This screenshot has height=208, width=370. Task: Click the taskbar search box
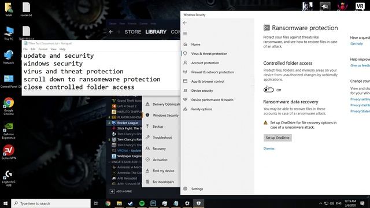(51, 203)
